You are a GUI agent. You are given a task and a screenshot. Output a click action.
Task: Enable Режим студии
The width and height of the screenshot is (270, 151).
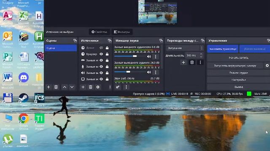pyautogui.click(x=238, y=73)
